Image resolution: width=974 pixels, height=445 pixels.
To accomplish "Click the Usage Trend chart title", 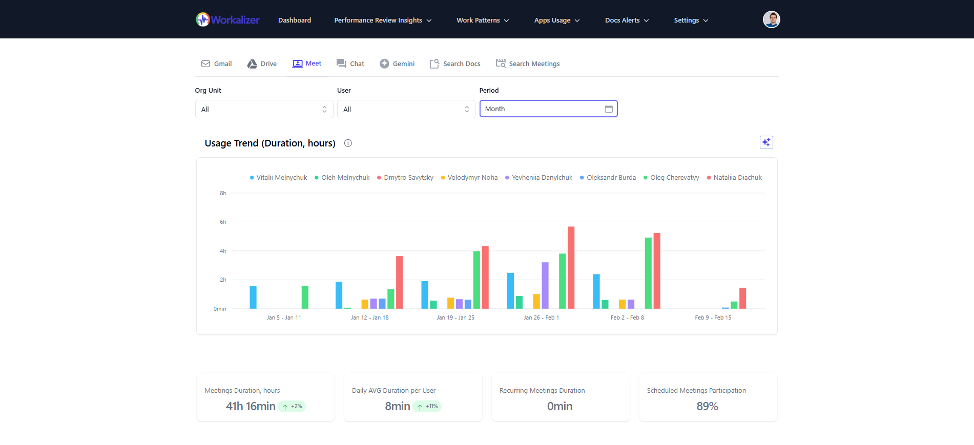I will coord(270,143).
